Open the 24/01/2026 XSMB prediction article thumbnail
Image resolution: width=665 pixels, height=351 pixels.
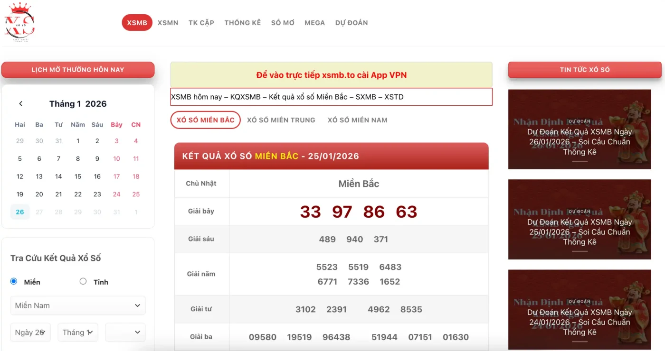(x=579, y=310)
